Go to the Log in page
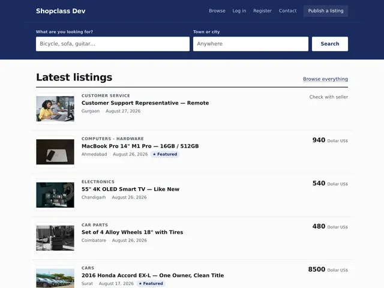 click(239, 11)
